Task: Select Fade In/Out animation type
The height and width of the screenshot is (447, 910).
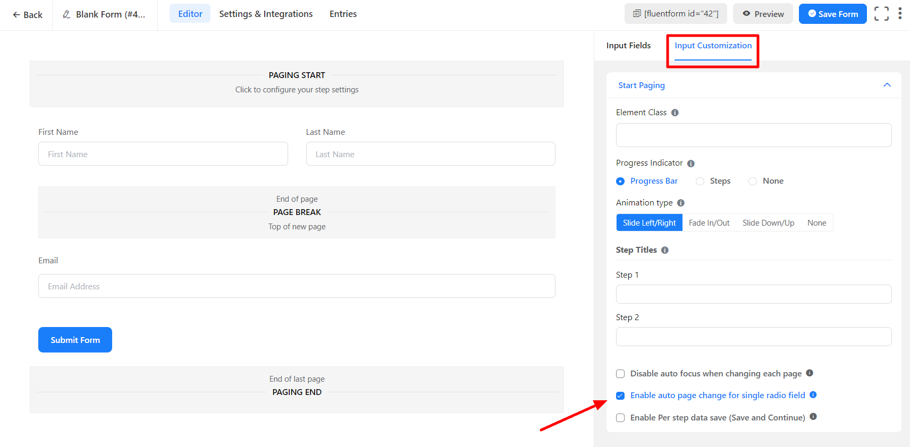Action: click(x=709, y=223)
